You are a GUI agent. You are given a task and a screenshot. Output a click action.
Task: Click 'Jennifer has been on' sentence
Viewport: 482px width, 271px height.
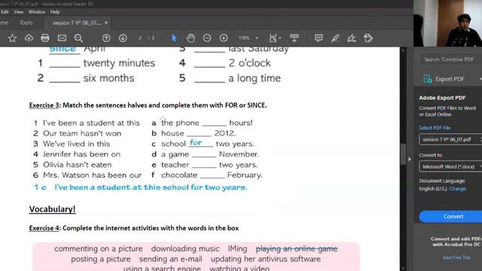(82, 154)
